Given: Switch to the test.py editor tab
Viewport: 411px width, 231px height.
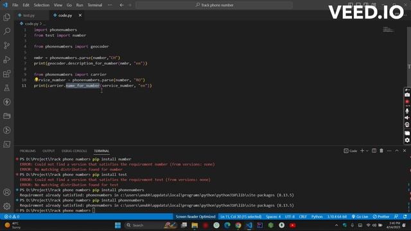Looking at the screenshot, I should click(28, 15).
